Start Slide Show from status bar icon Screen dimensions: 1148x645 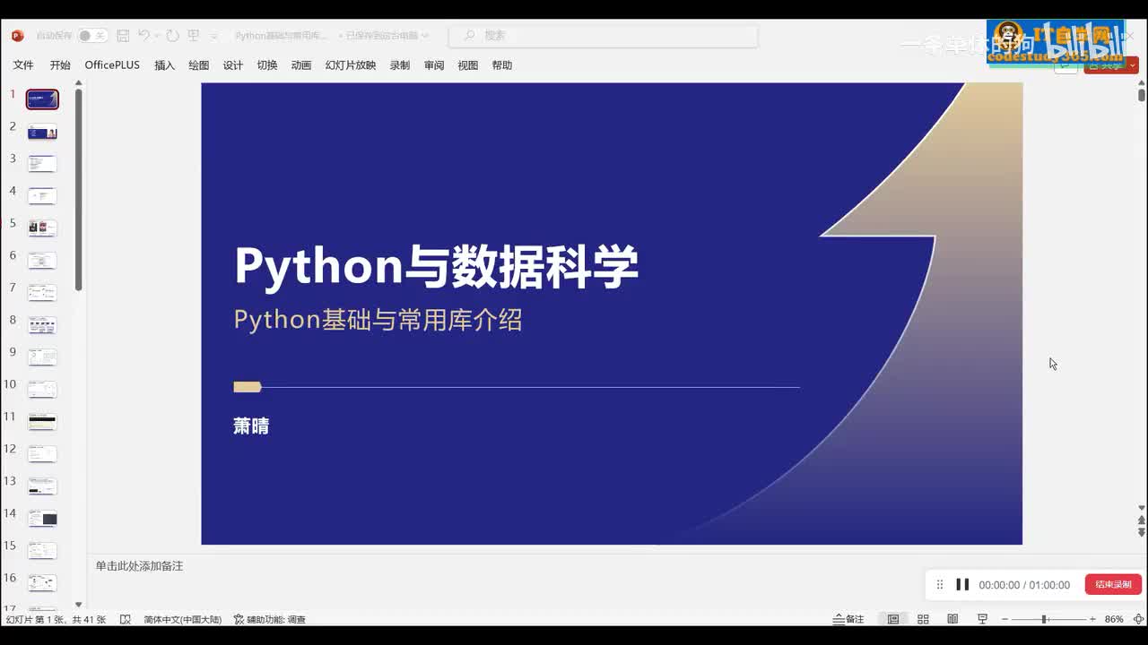tap(982, 619)
